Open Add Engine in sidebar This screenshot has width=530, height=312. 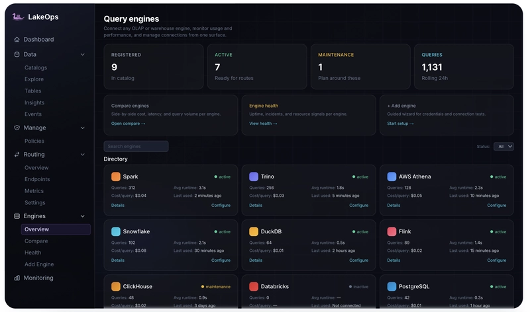[x=39, y=264]
